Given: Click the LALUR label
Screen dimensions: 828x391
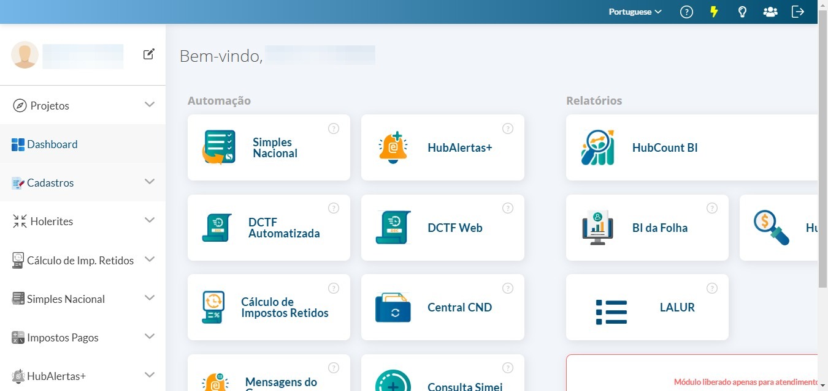Looking at the screenshot, I should pyautogui.click(x=677, y=308).
